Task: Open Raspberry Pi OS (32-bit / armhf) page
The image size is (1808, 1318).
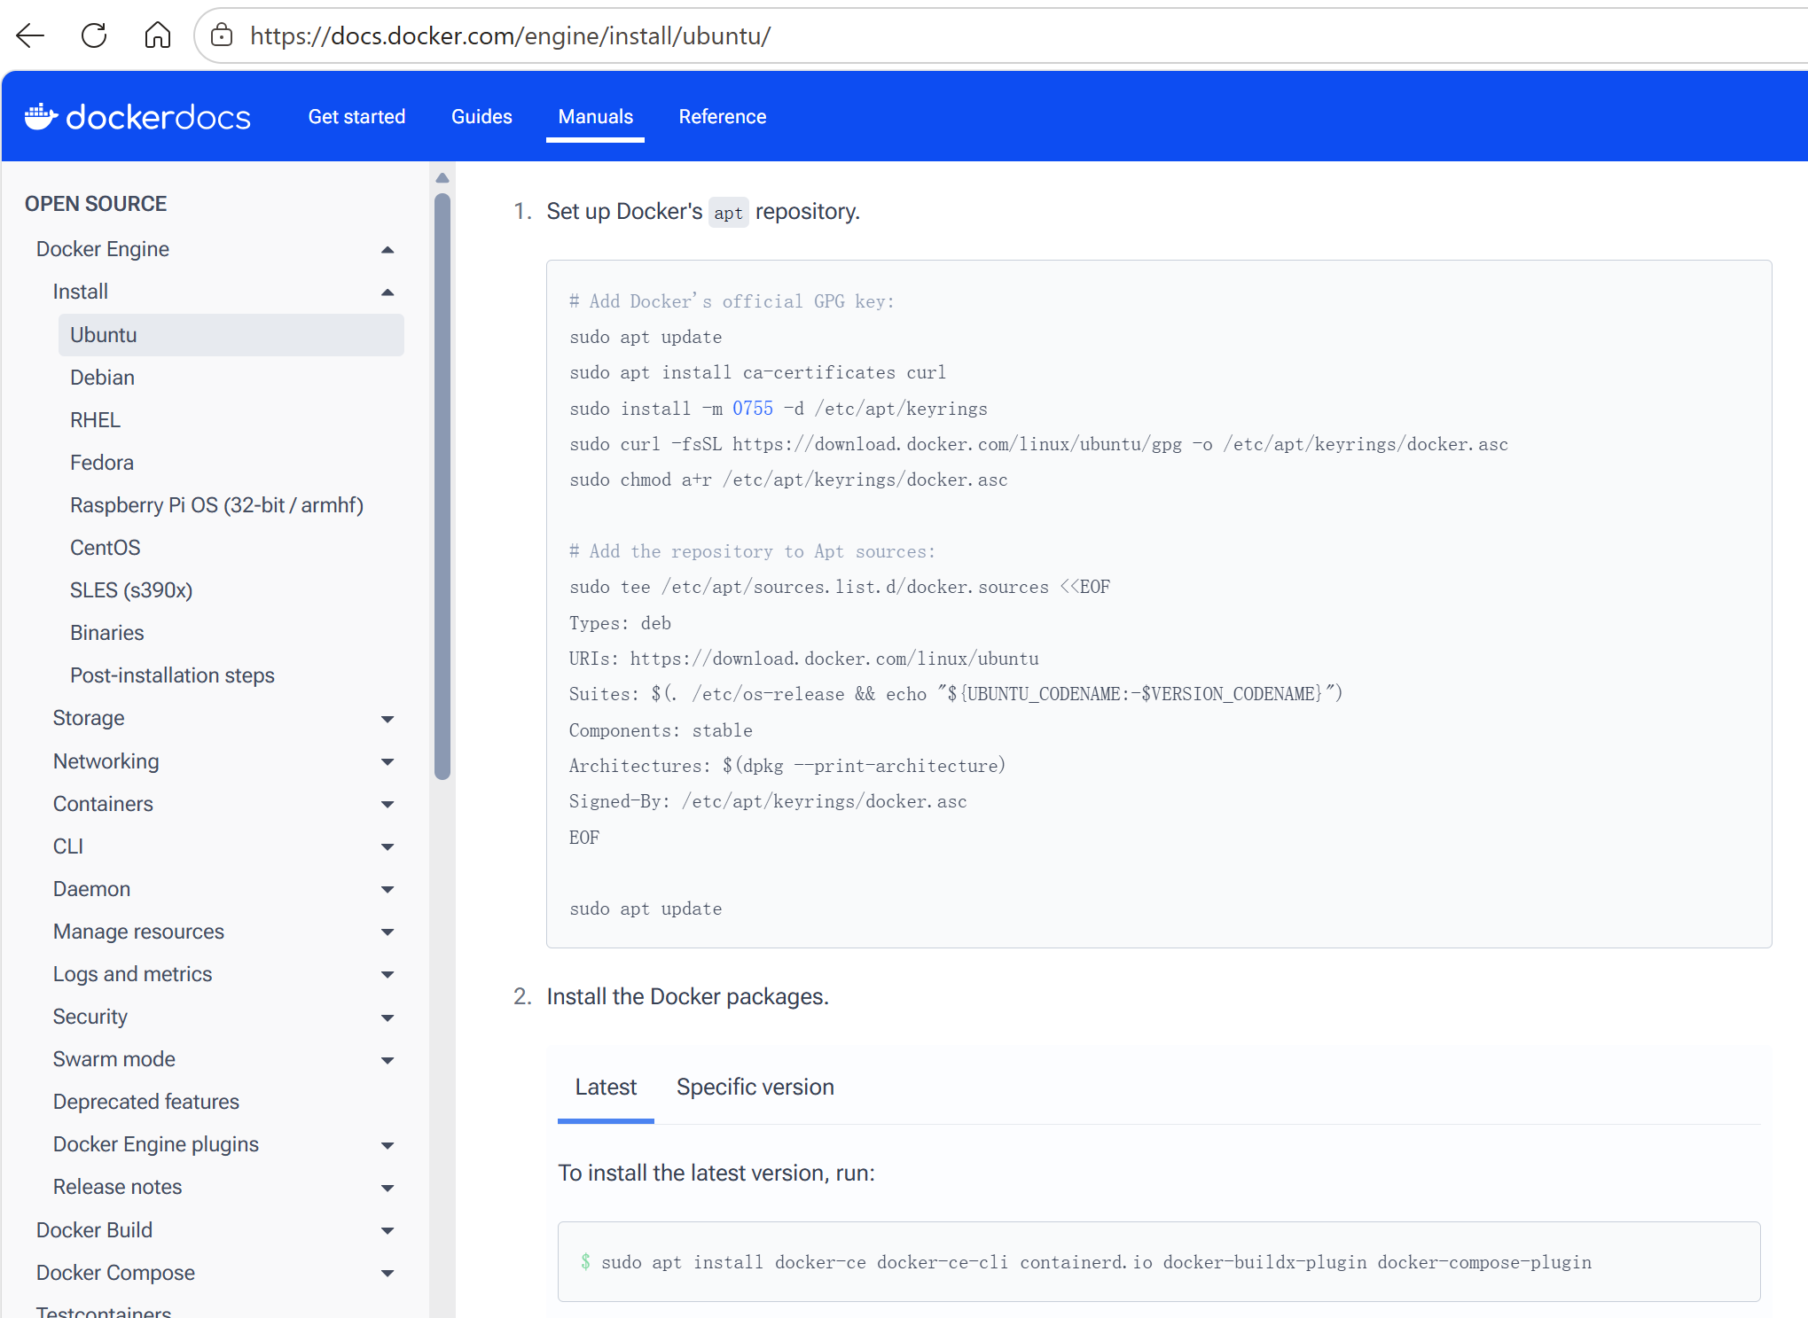Action: [x=216, y=505]
